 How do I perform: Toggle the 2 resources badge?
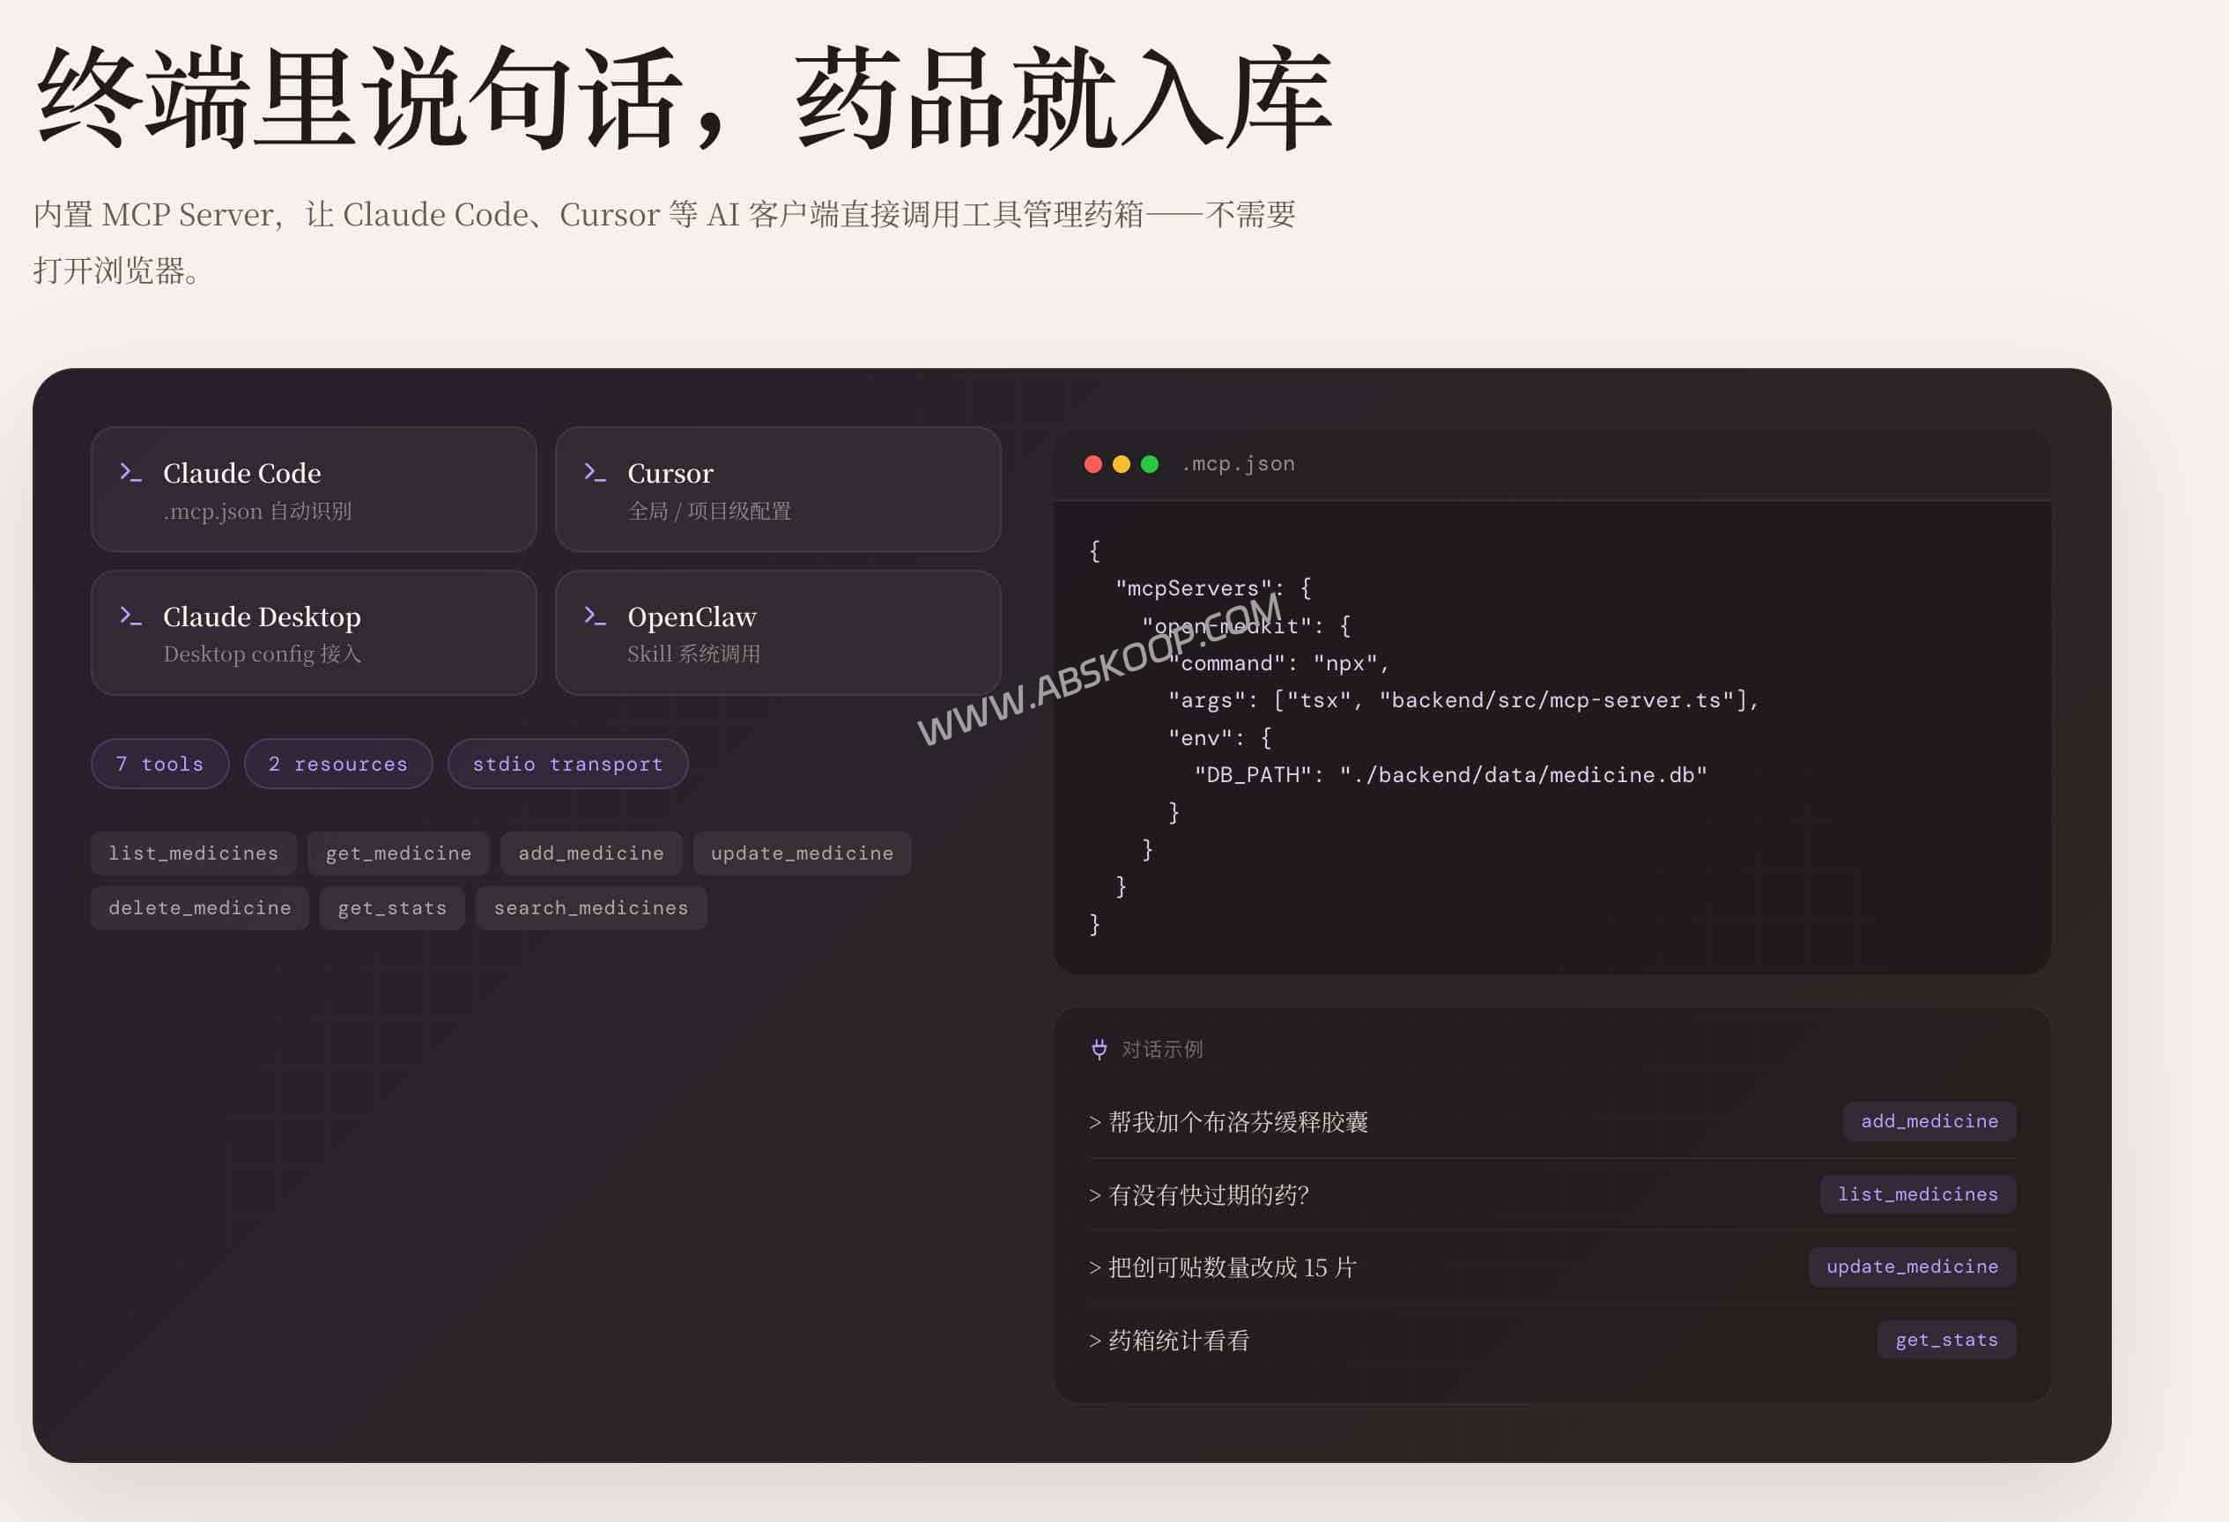337,764
